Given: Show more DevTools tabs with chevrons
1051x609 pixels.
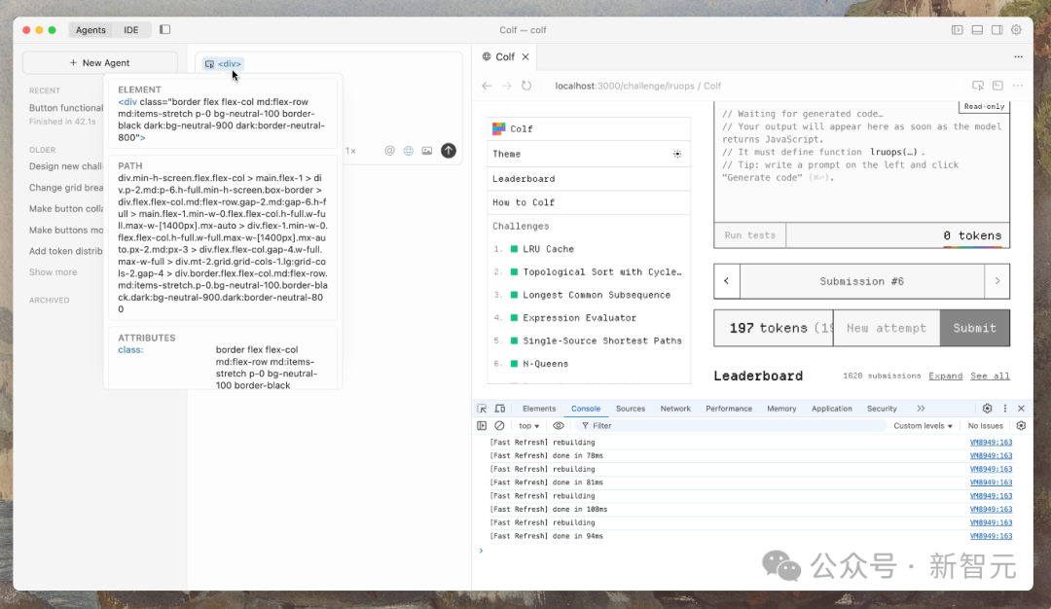Looking at the screenshot, I should tap(921, 409).
